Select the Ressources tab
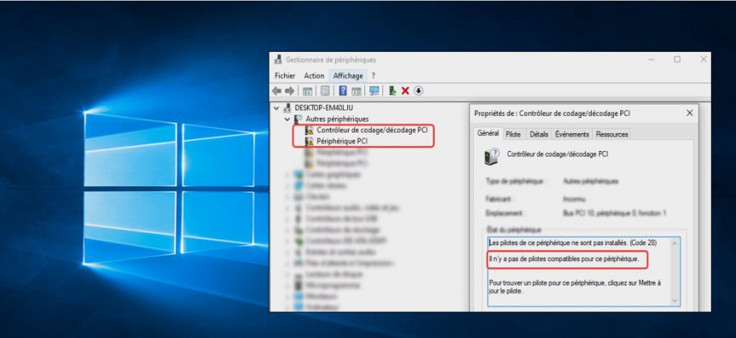The width and height of the screenshot is (736, 338). [x=612, y=134]
